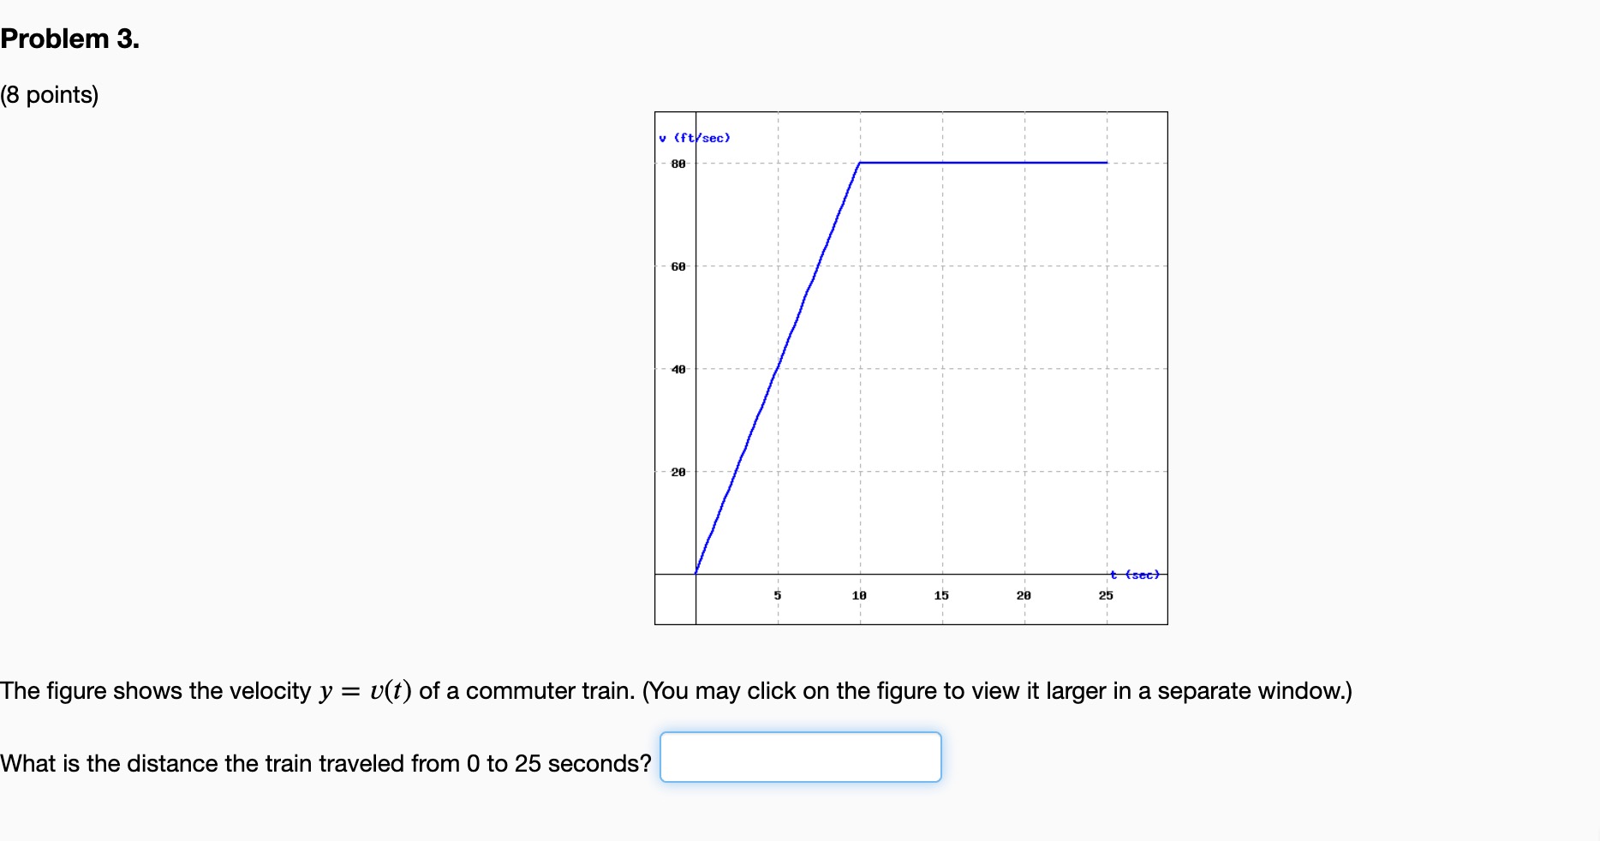
Task: Click the '(8 points)' text label
Action: [51, 95]
